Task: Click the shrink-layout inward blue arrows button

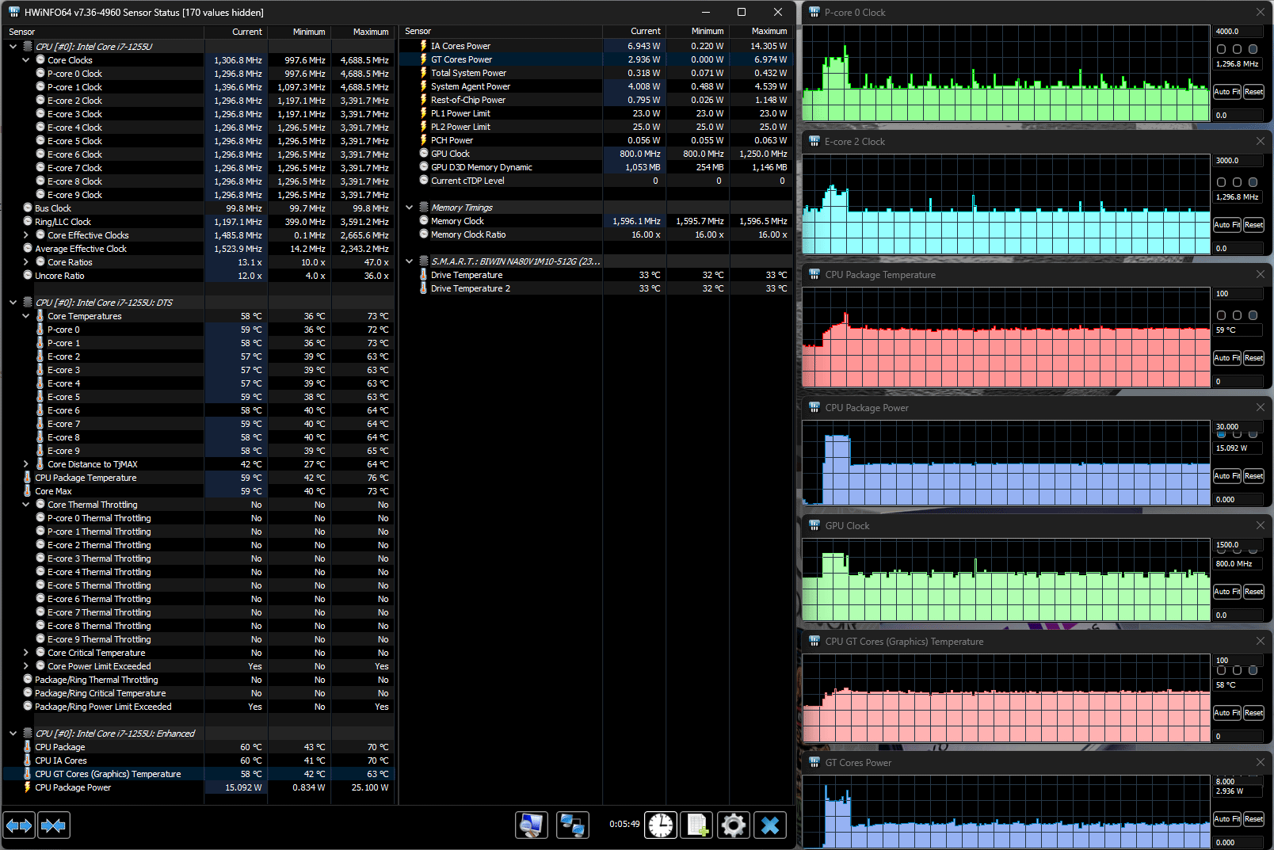Action: (x=53, y=825)
